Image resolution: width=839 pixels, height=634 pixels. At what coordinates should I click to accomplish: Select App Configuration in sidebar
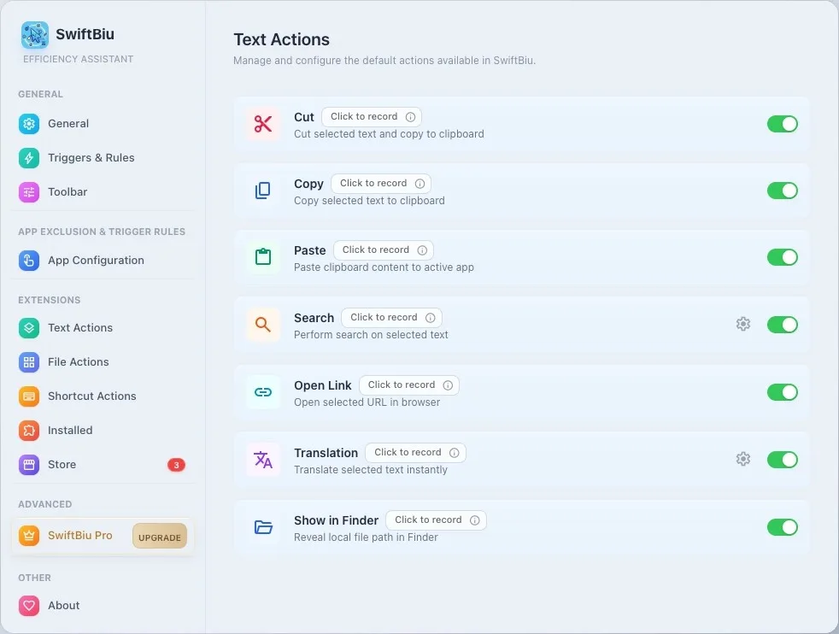[102, 261]
